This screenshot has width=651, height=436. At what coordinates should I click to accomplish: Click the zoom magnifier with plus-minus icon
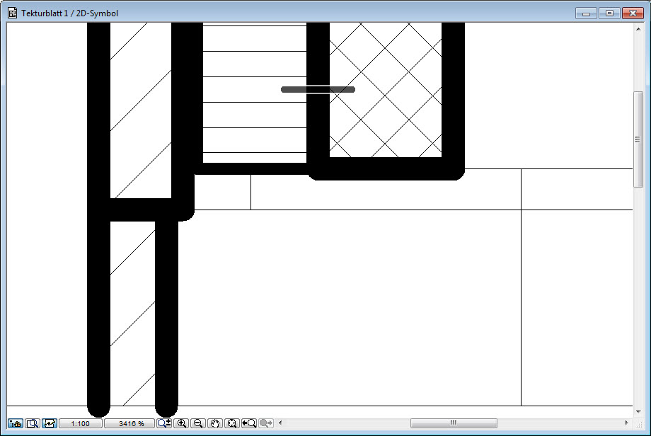coord(164,423)
